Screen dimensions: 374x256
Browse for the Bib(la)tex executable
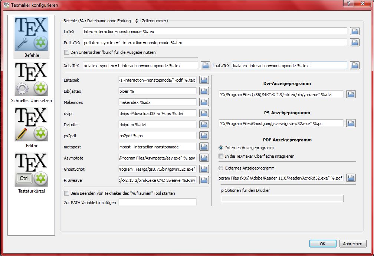pos(204,91)
